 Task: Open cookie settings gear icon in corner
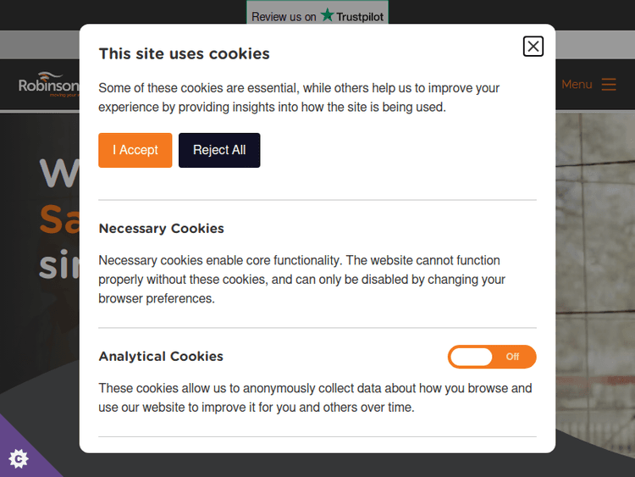point(18,458)
